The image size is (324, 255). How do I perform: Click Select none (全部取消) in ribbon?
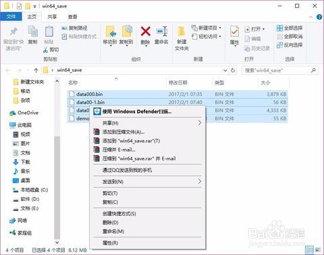pyautogui.click(x=290, y=37)
